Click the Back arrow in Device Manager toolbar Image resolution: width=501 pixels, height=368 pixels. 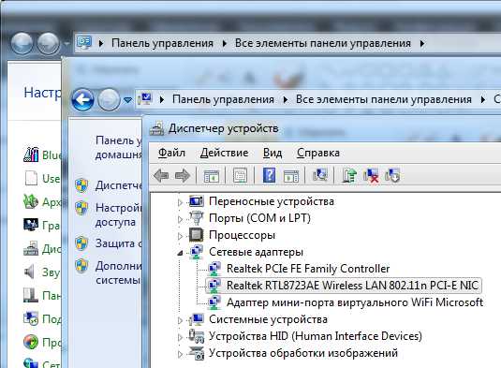point(161,175)
